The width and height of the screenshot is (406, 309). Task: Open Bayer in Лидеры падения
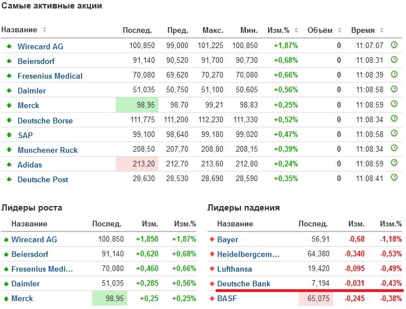[x=228, y=239]
